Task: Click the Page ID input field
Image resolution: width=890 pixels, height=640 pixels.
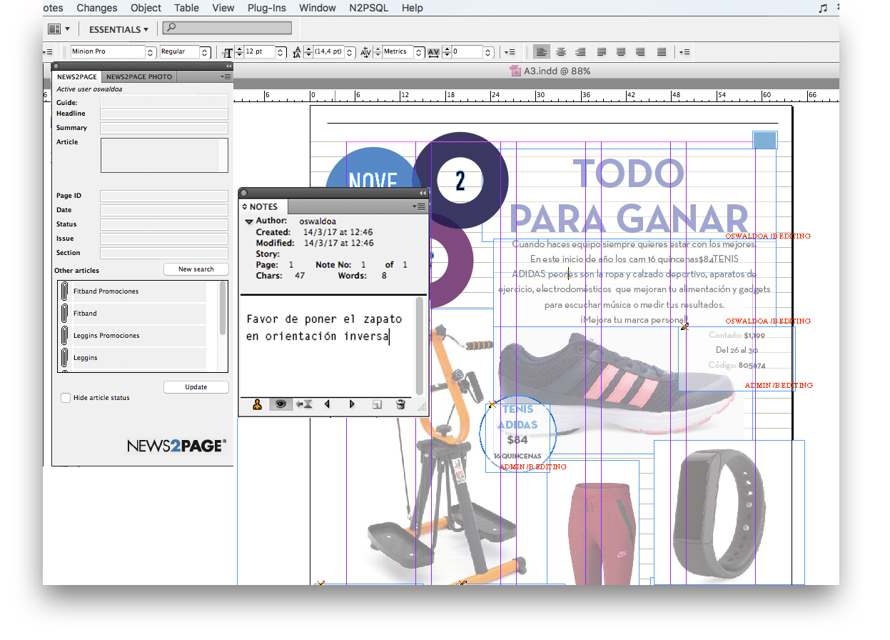Action: (x=164, y=196)
